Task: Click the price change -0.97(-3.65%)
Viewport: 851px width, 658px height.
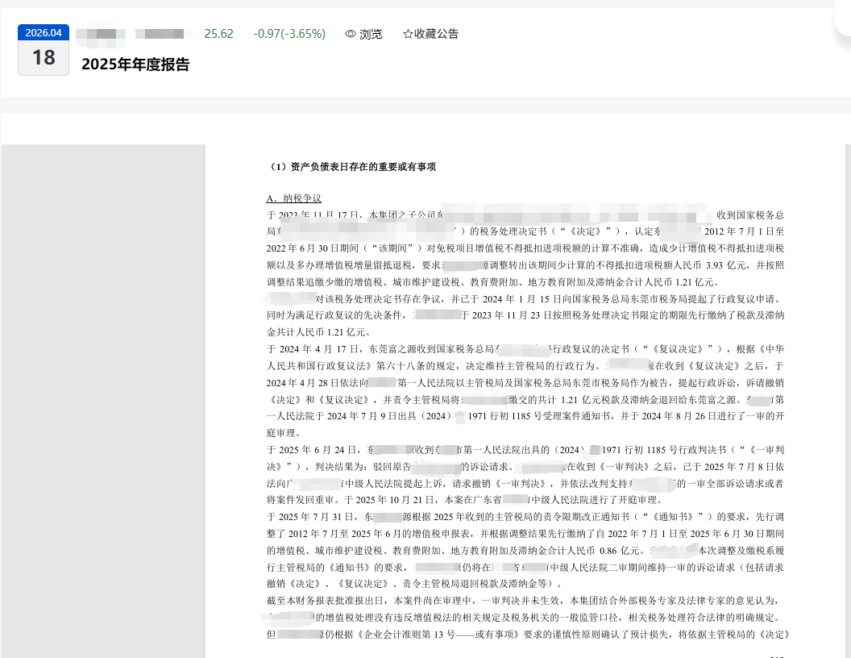Action: (x=289, y=34)
